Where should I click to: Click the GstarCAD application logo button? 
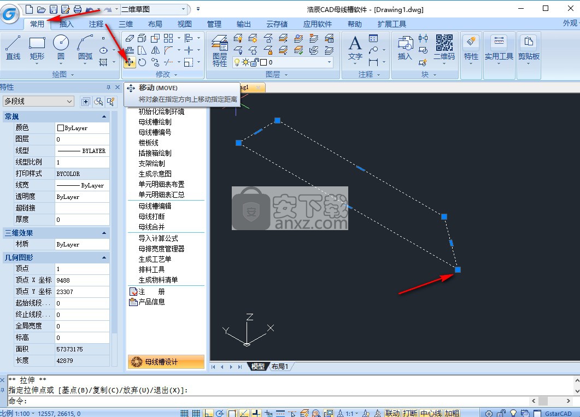tap(9, 14)
